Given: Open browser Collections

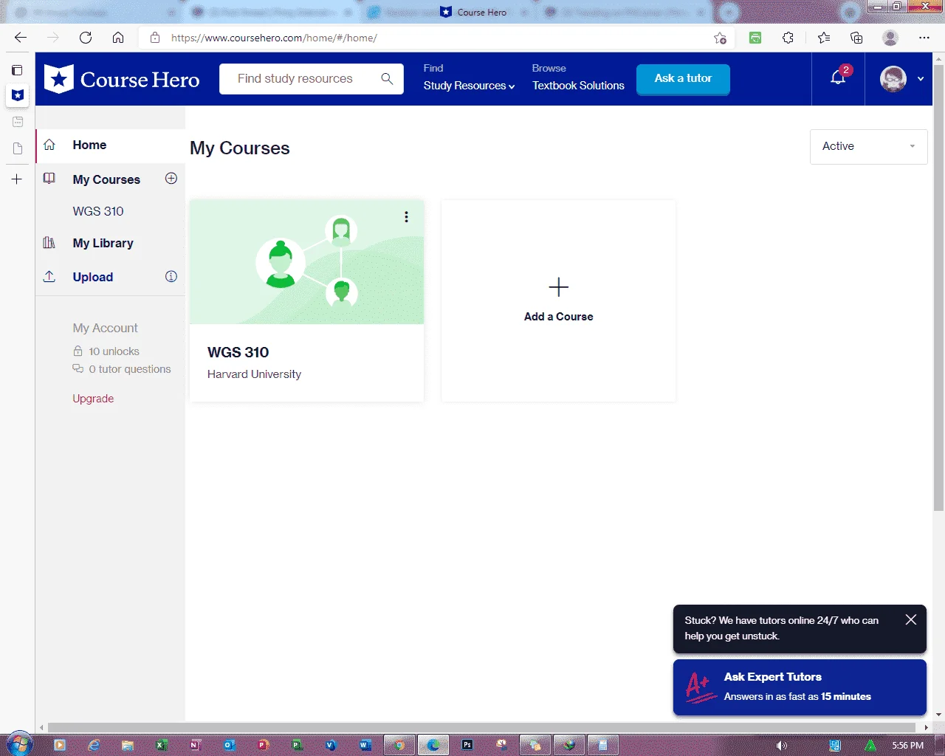Looking at the screenshot, I should [856, 38].
